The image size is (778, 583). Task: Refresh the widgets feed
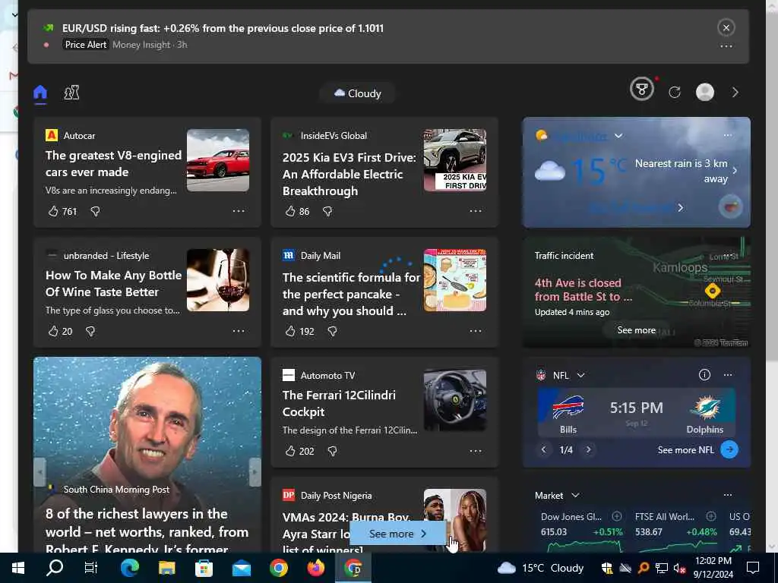point(675,92)
